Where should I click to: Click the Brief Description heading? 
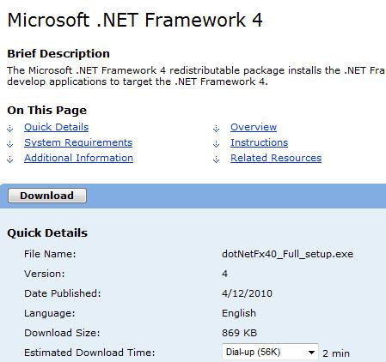[x=58, y=54]
